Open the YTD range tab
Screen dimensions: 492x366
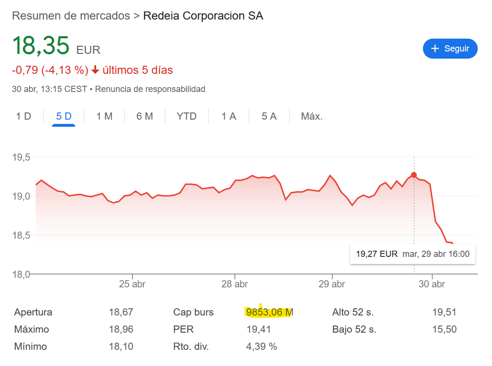[x=186, y=116]
